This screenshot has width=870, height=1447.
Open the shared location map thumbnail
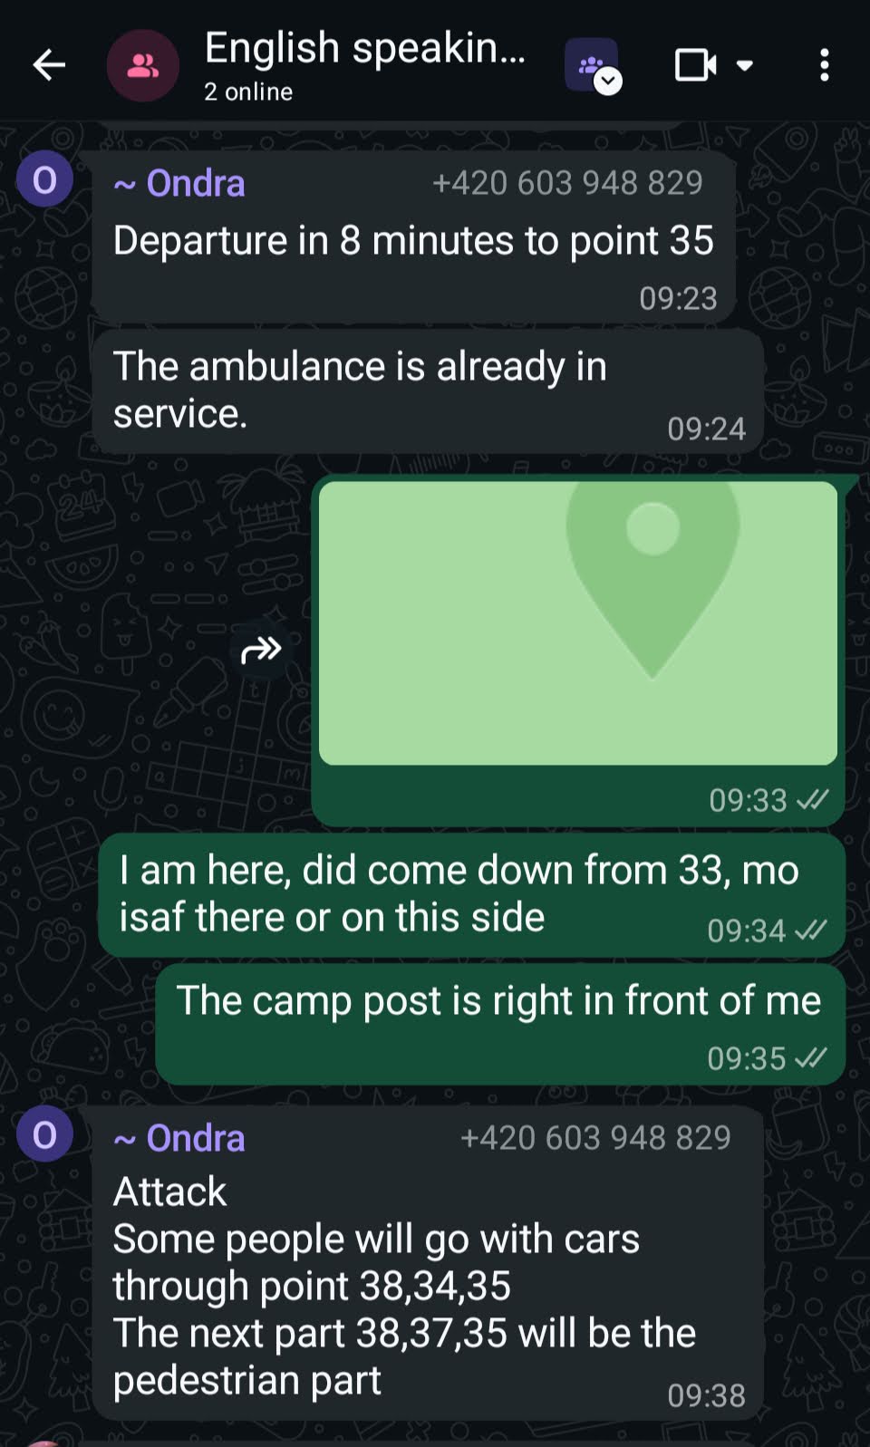[578, 623]
